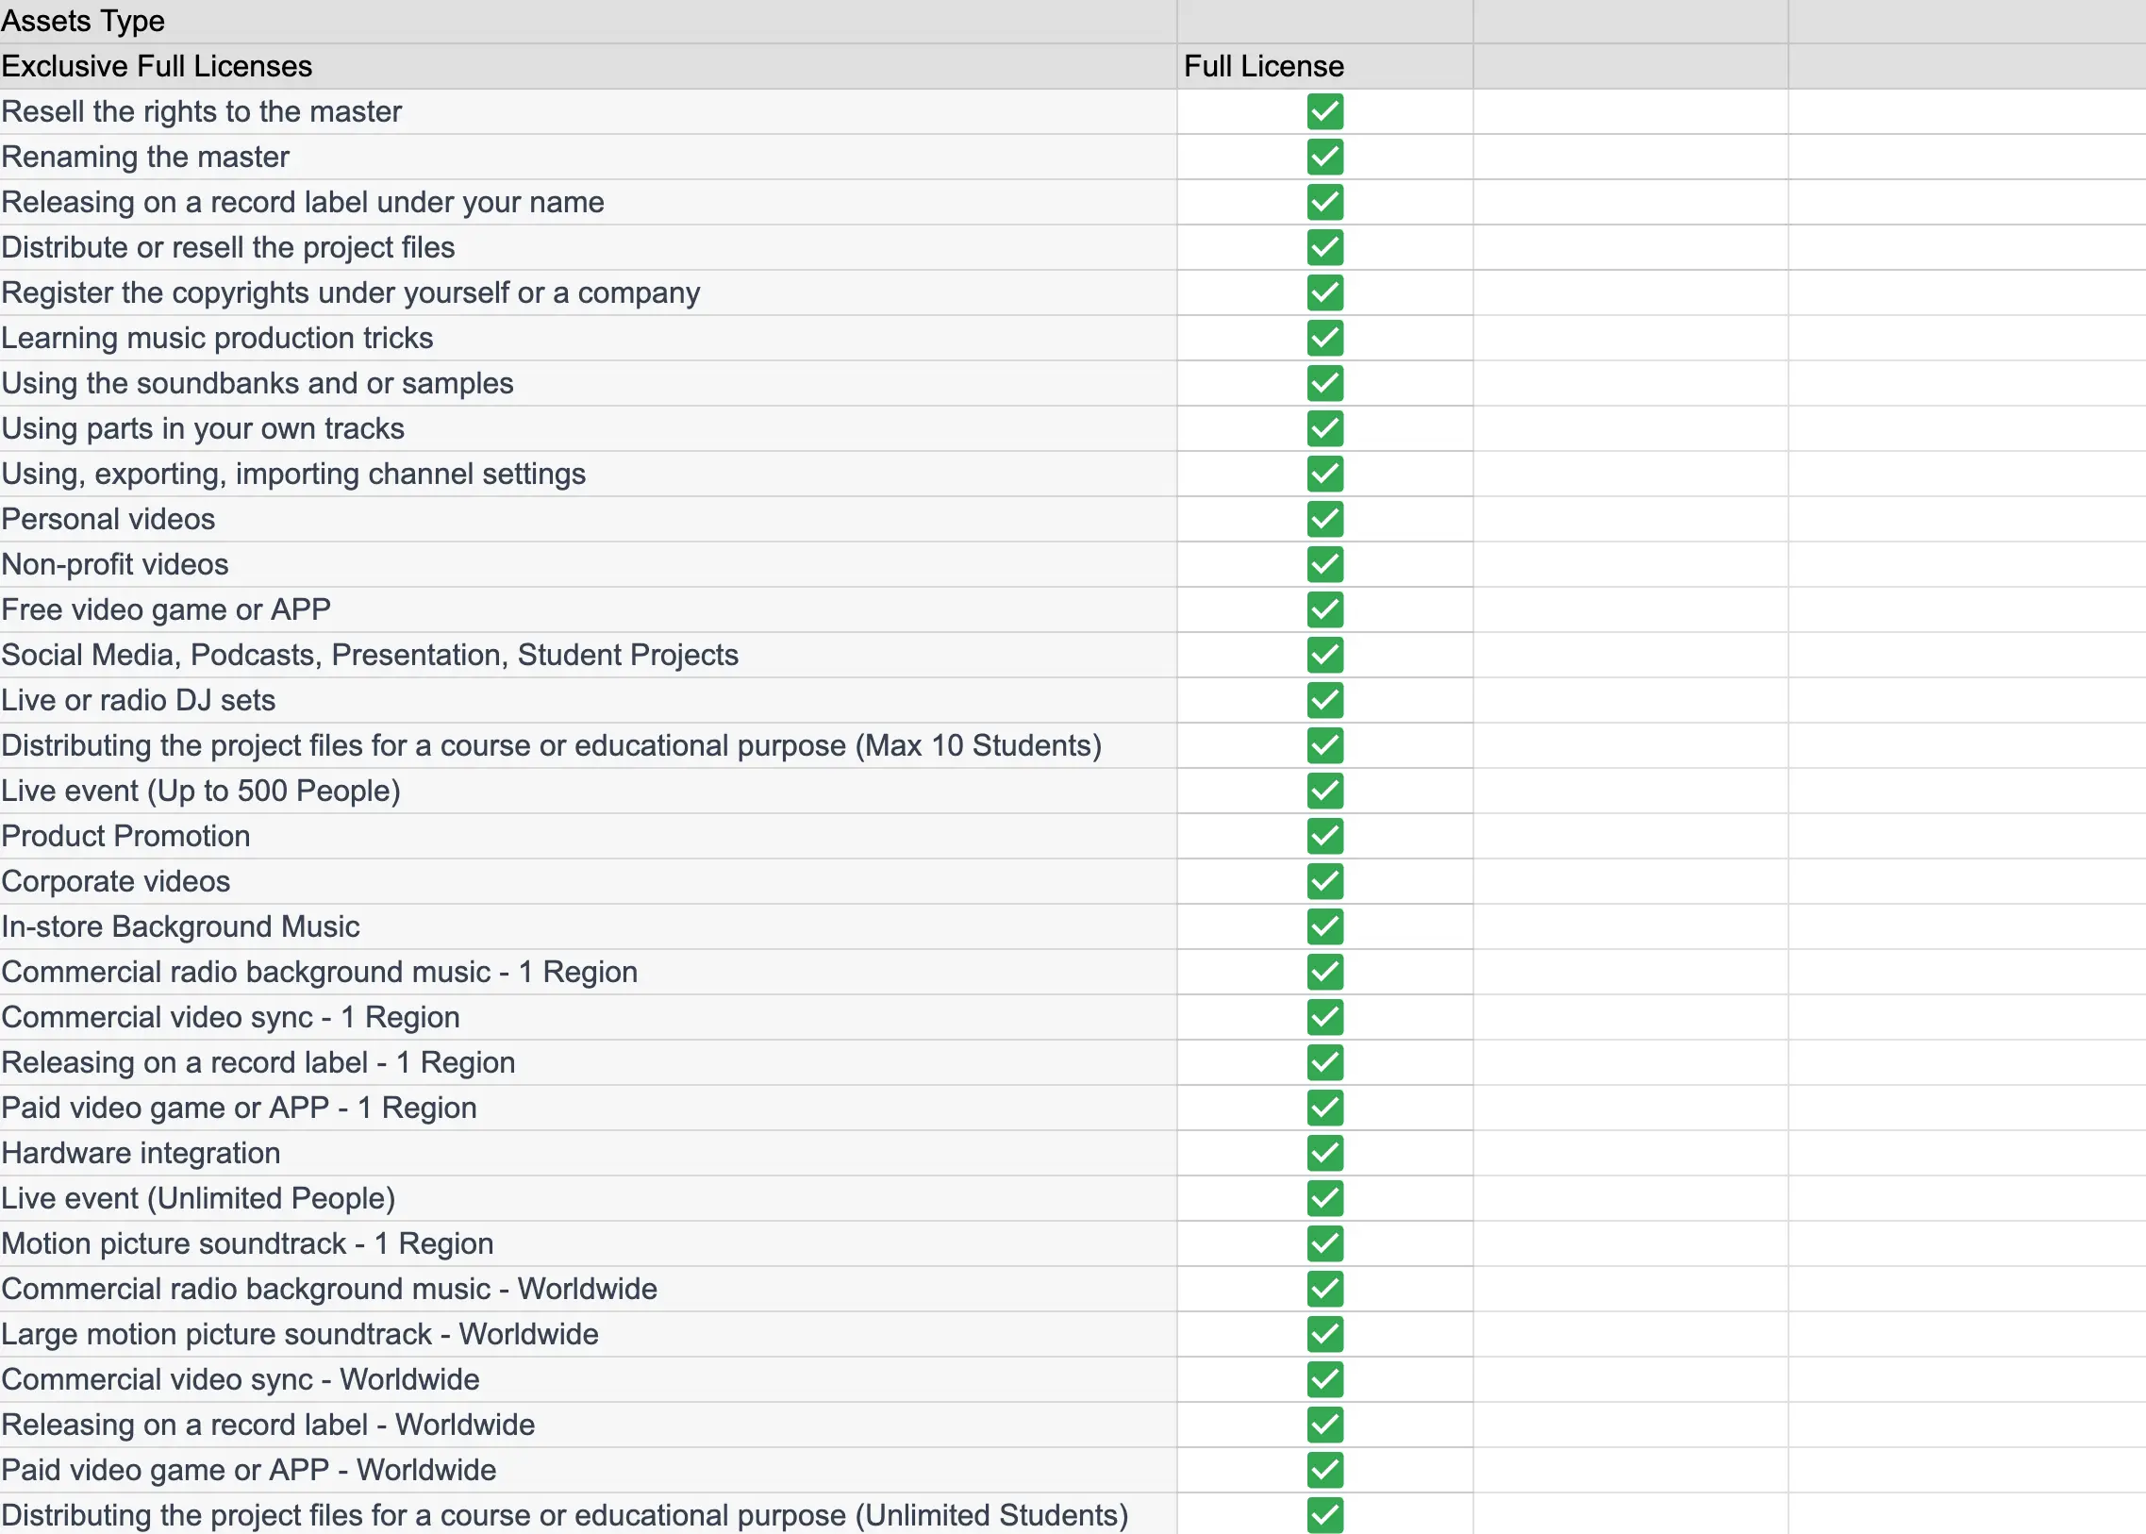Click the green check beside Personal videos

tap(1324, 519)
